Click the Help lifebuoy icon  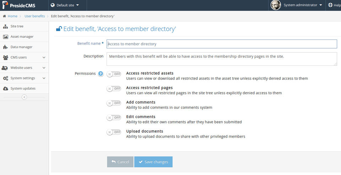point(330,5)
